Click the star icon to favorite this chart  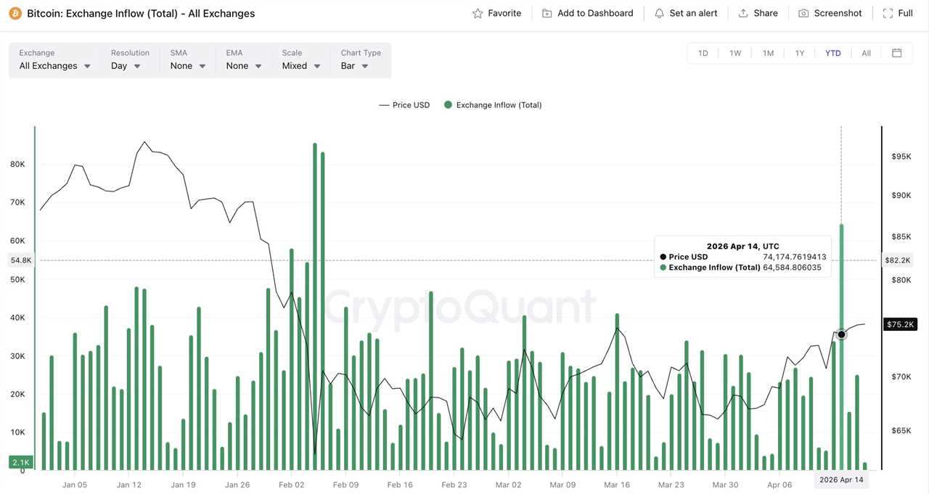477,12
